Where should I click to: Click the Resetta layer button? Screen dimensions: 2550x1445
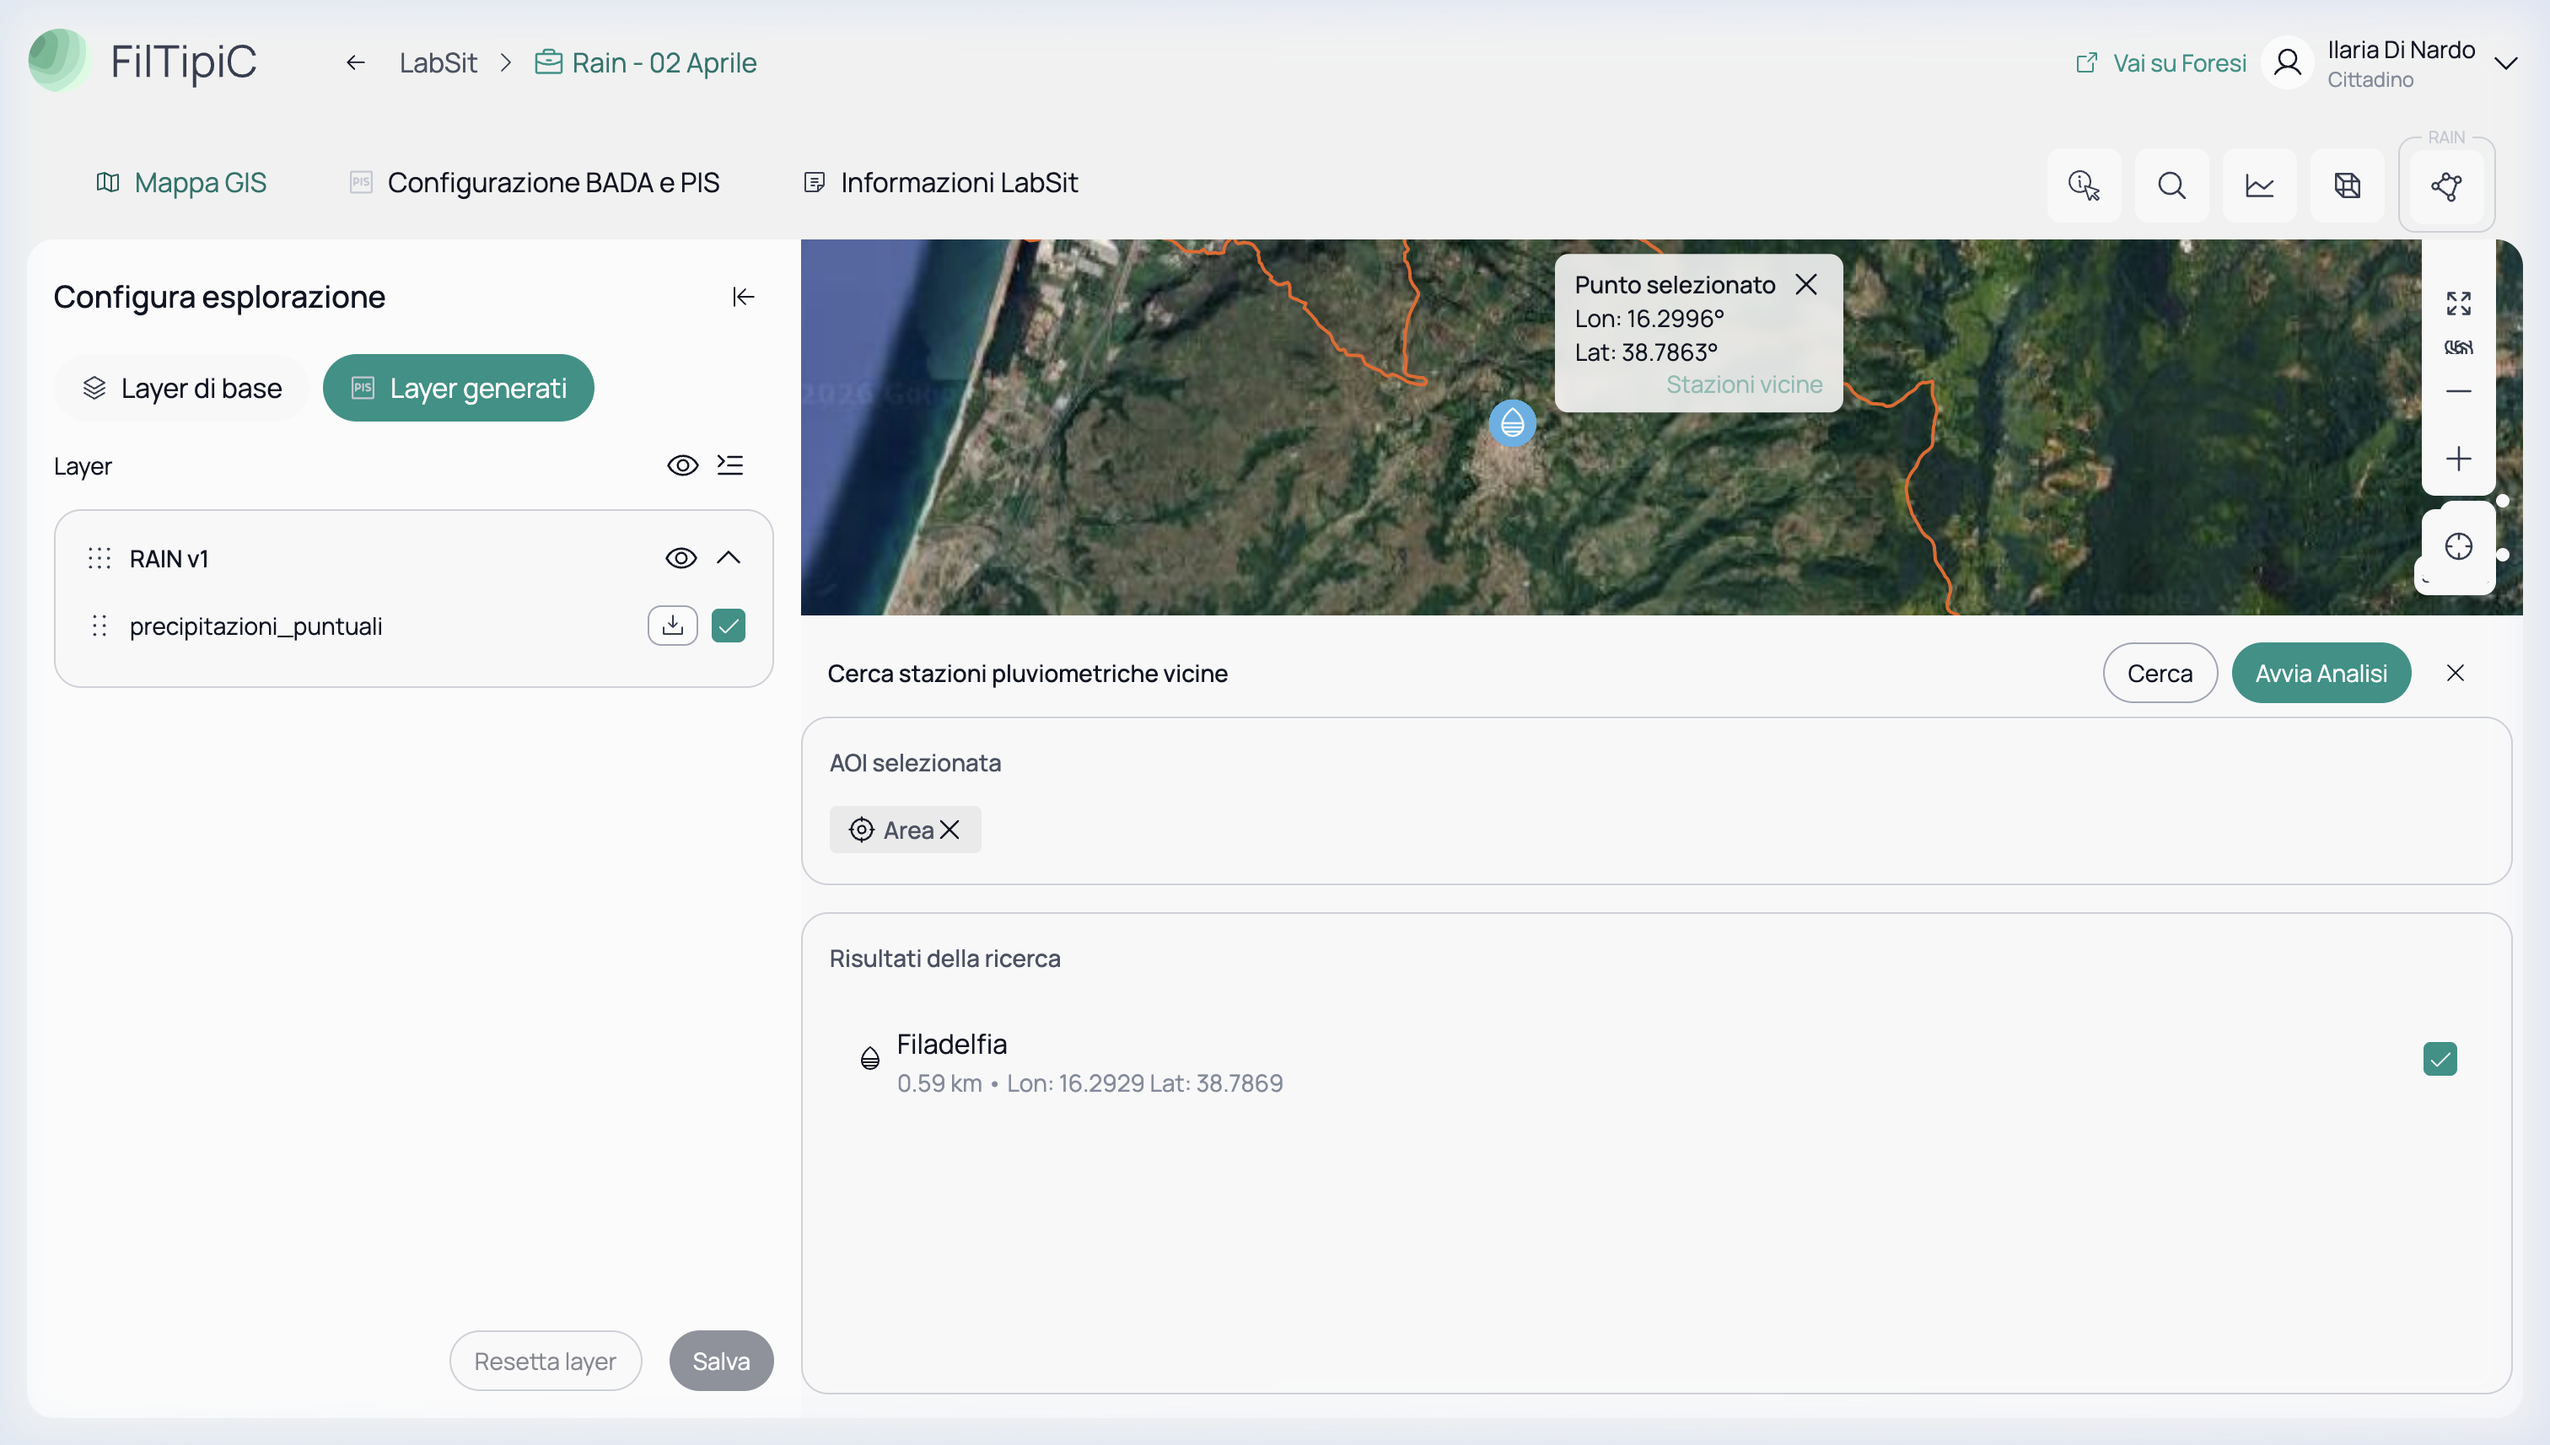tap(546, 1361)
